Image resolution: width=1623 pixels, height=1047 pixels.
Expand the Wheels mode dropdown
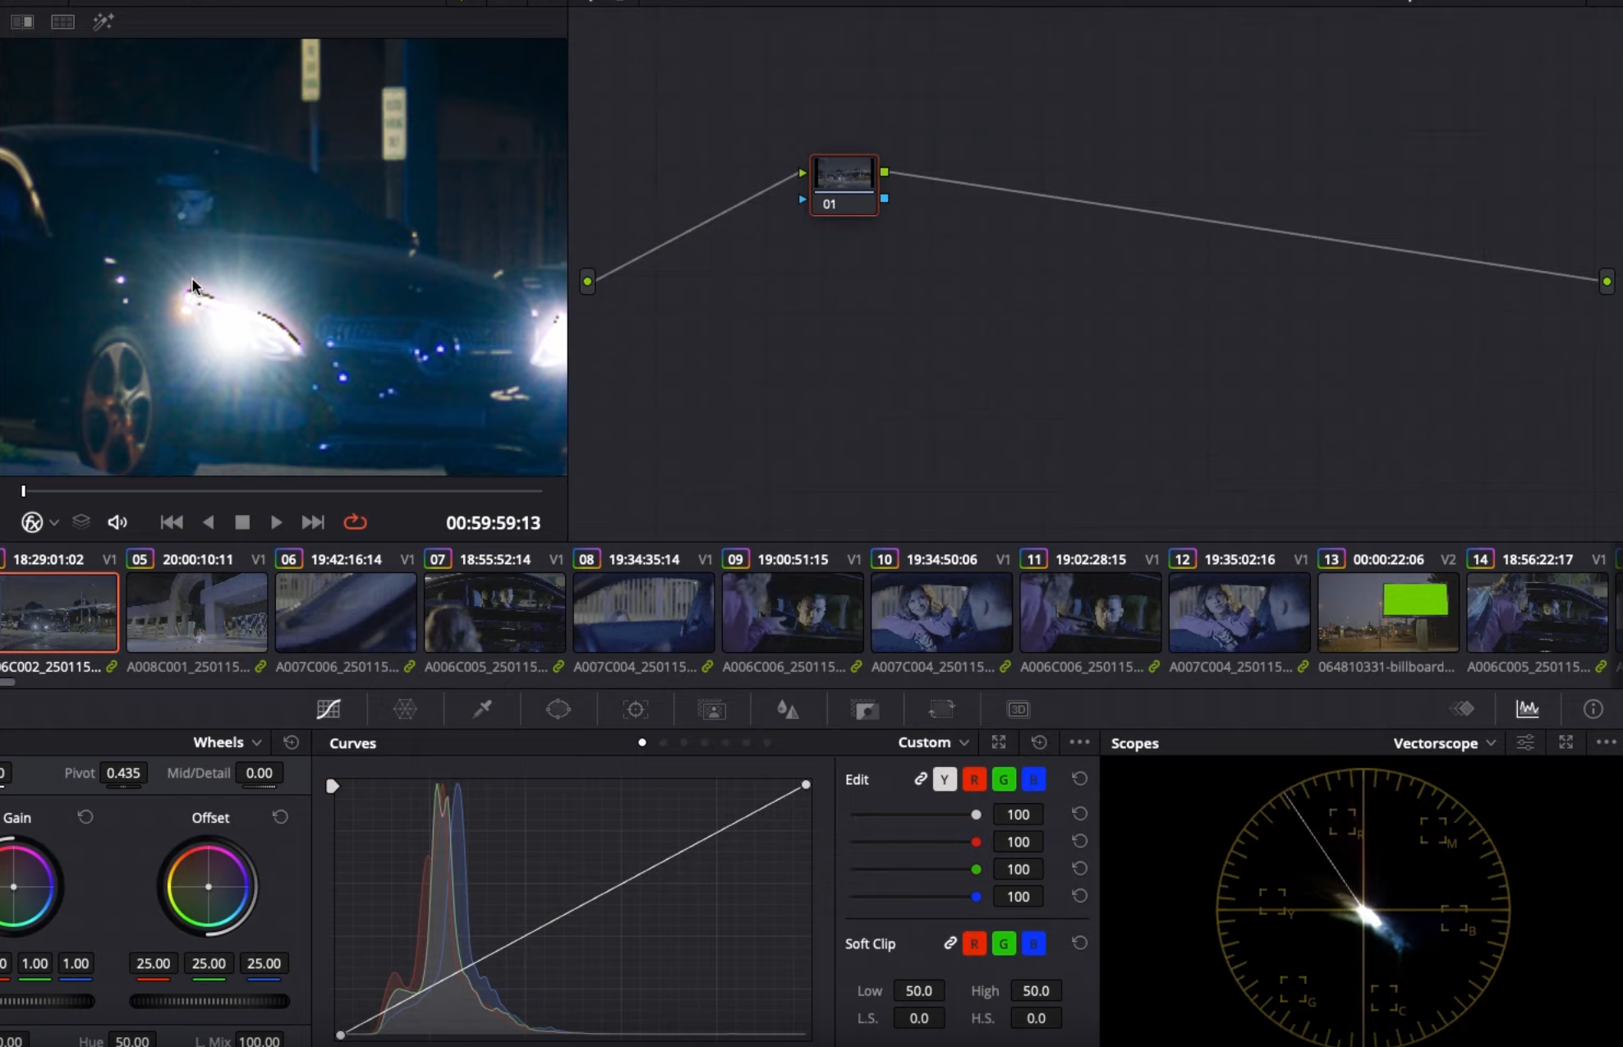coord(227,742)
